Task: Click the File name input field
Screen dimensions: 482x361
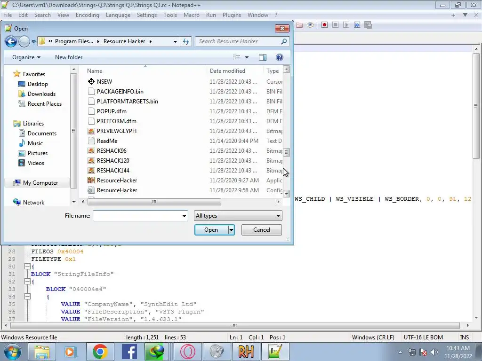Action: click(137, 216)
